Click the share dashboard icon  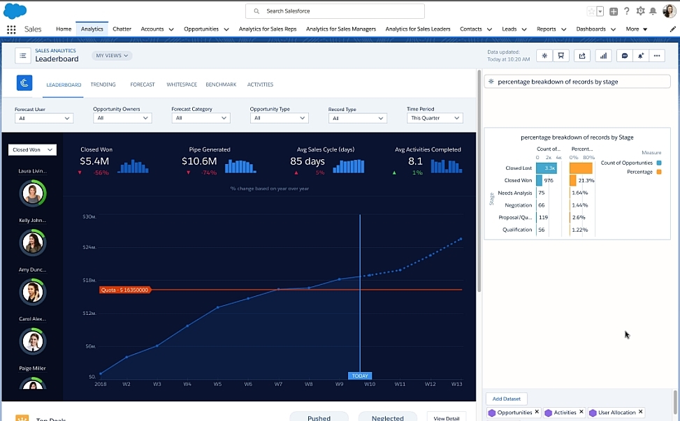[581, 56]
